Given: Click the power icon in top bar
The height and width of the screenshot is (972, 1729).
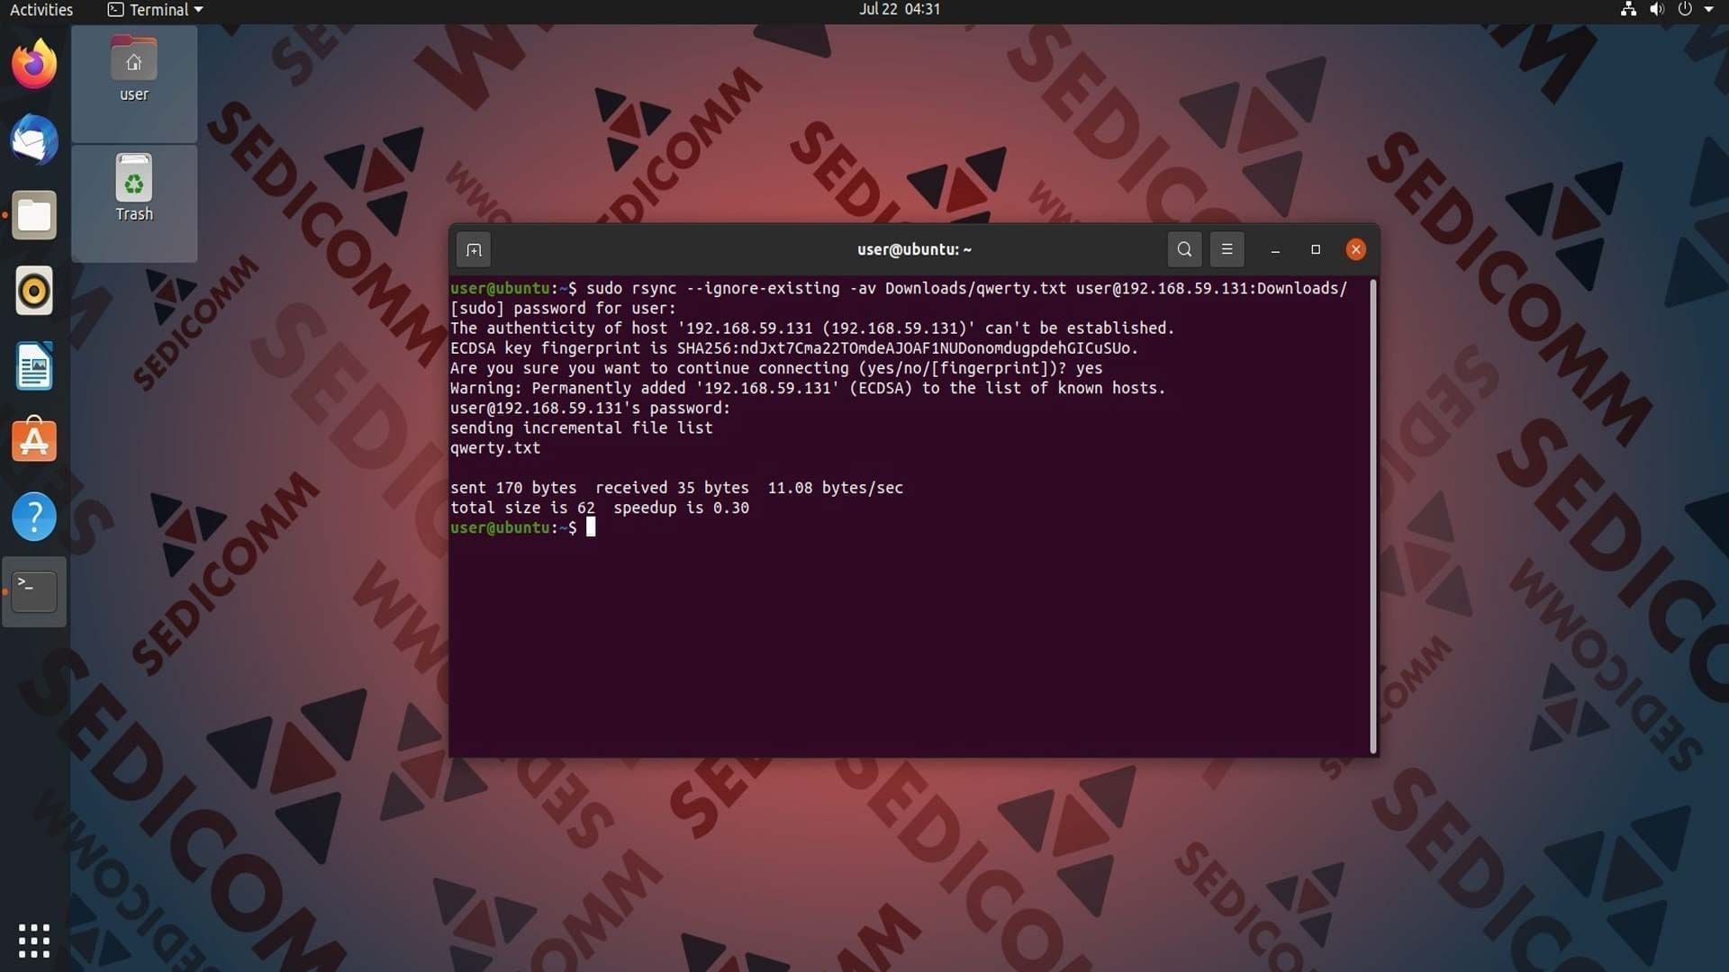Looking at the screenshot, I should pos(1685,9).
